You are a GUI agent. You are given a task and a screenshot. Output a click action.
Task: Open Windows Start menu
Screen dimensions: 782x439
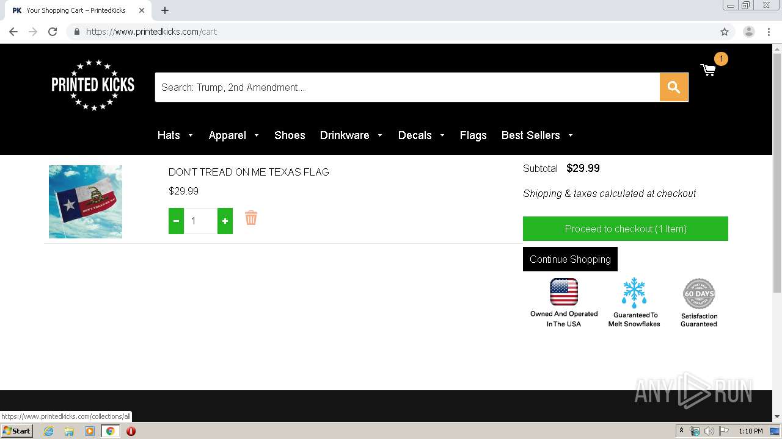click(x=17, y=430)
